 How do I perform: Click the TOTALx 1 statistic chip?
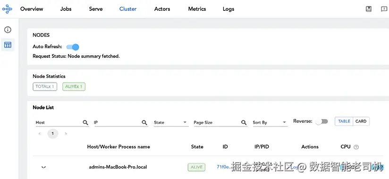click(x=45, y=86)
